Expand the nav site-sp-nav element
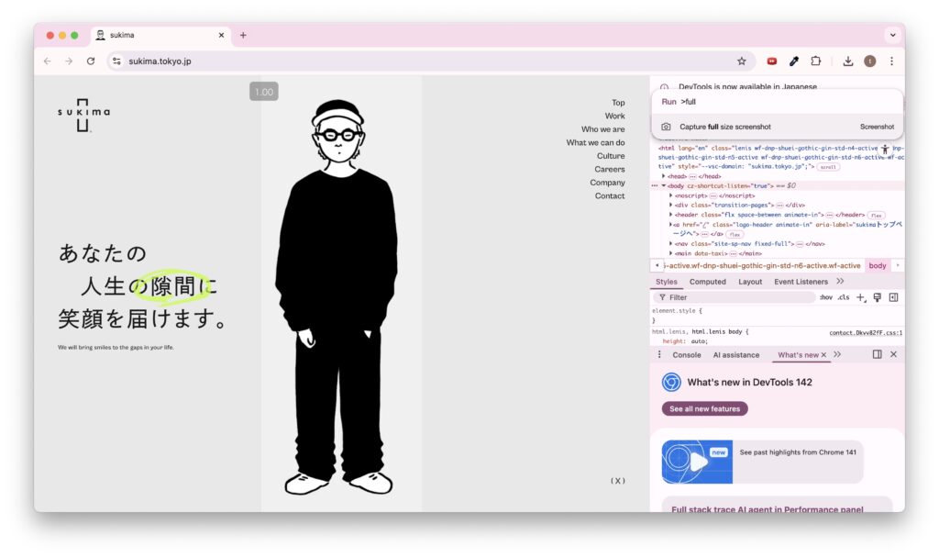Screen dimensions: 939x557 click(671, 244)
